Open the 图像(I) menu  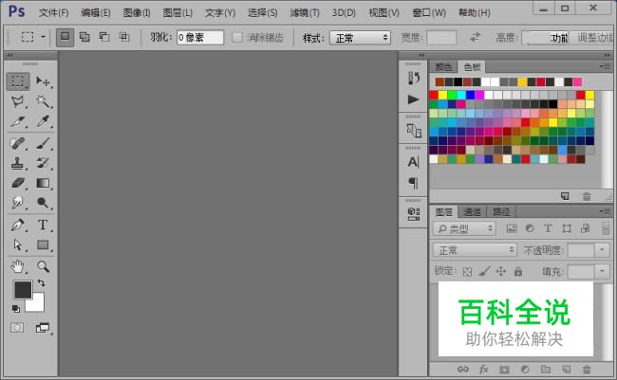click(x=137, y=13)
